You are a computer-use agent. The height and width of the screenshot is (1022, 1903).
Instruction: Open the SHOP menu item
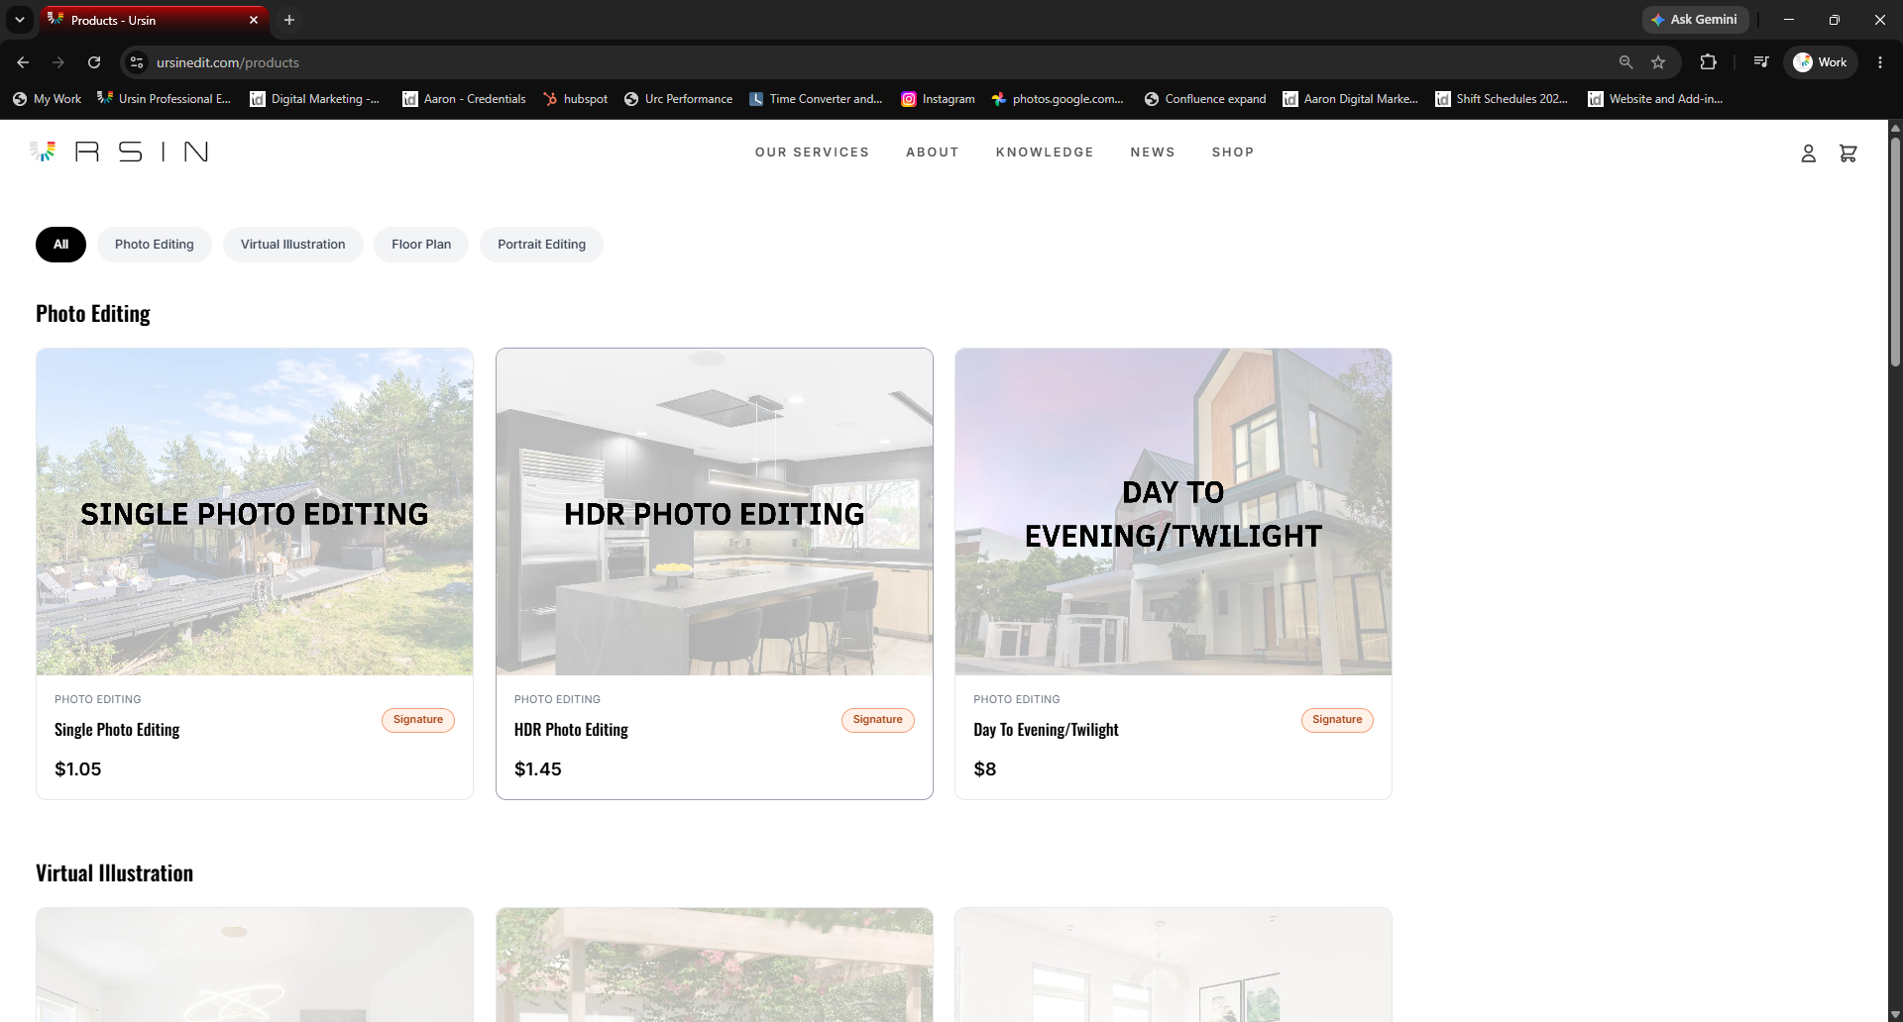1233,153
